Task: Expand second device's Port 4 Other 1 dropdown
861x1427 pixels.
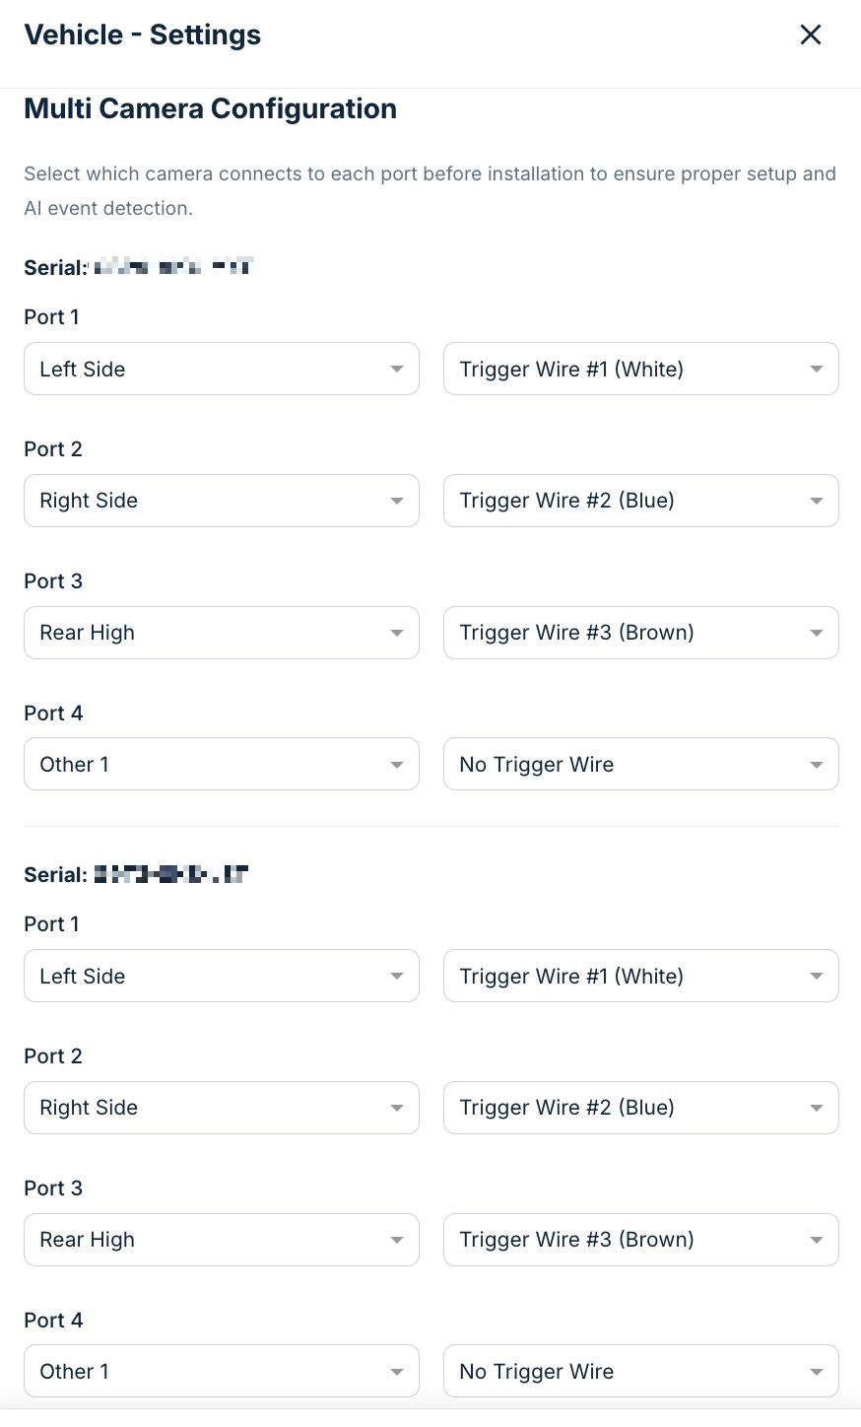Action: click(221, 1372)
